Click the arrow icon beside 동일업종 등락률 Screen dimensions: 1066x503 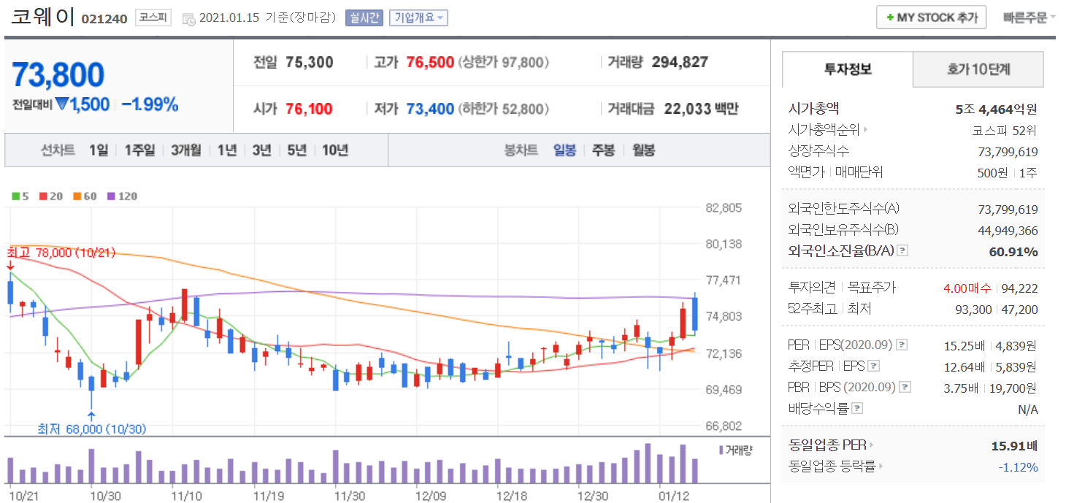pyautogui.click(x=881, y=466)
